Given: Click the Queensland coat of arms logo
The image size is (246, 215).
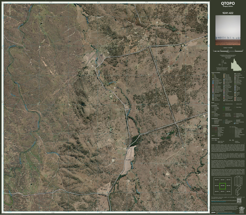Looking at the screenshot, I should 242,210.
